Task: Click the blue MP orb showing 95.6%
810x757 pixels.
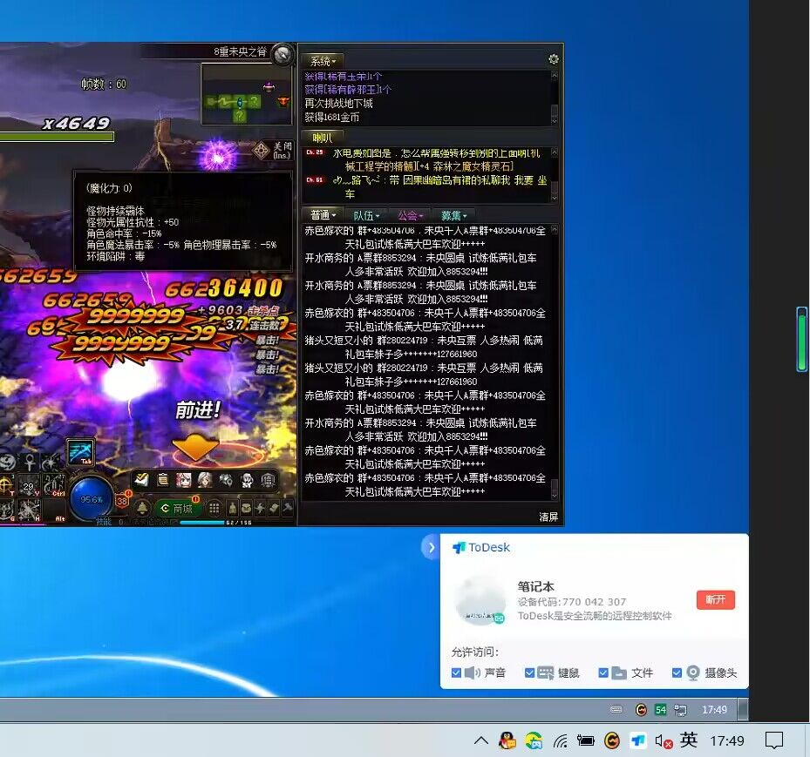Action: click(92, 499)
